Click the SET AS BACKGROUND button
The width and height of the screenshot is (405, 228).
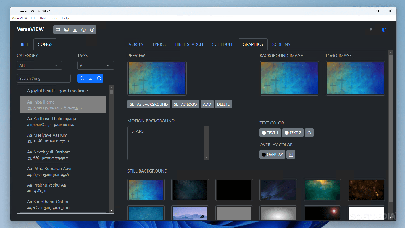click(x=149, y=104)
